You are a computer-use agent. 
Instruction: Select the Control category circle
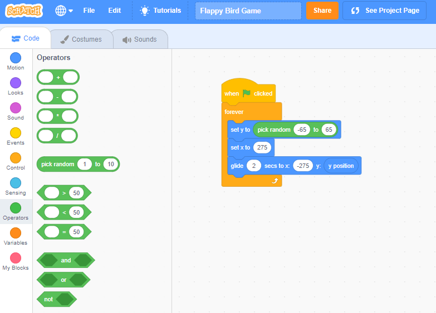tap(16, 158)
